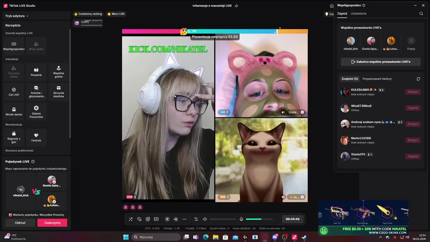
Task: Switch to the Ustawienia tab
Action: coord(358,13)
